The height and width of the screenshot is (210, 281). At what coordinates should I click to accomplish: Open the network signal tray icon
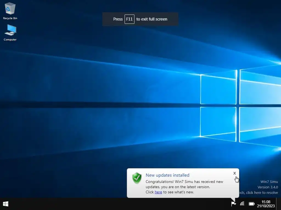(242, 204)
